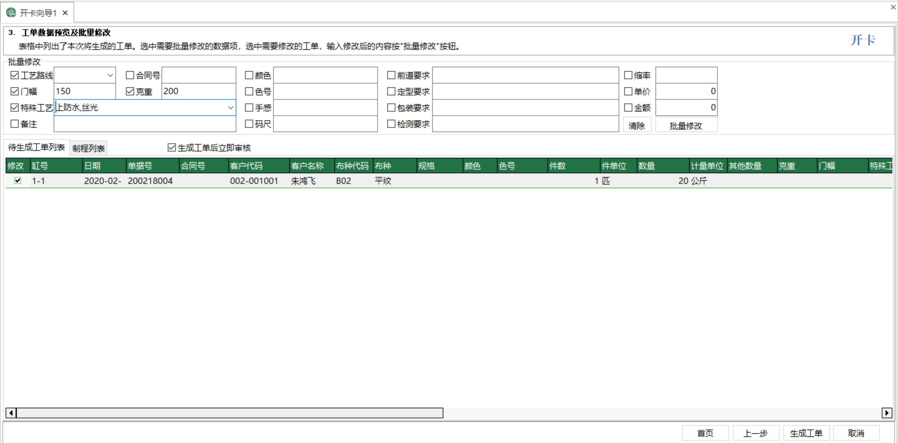Click the globe icon on 开卡向导1 tab
898x443 pixels.
[x=11, y=13]
